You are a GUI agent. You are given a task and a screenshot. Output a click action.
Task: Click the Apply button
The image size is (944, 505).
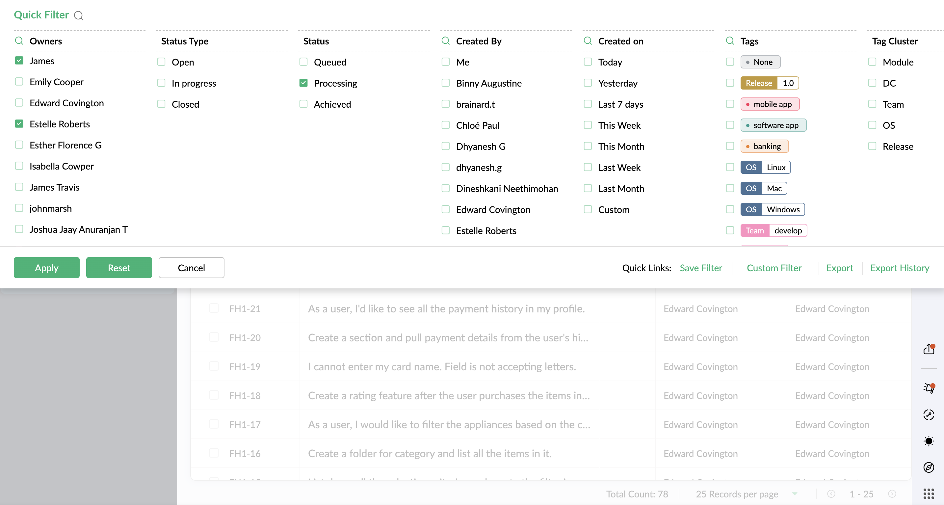tap(46, 268)
